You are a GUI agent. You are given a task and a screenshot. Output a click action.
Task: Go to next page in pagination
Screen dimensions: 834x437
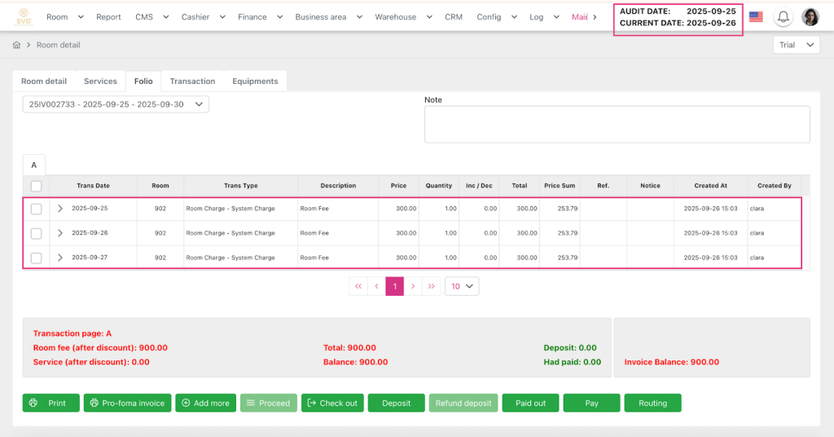(x=413, y=286)
